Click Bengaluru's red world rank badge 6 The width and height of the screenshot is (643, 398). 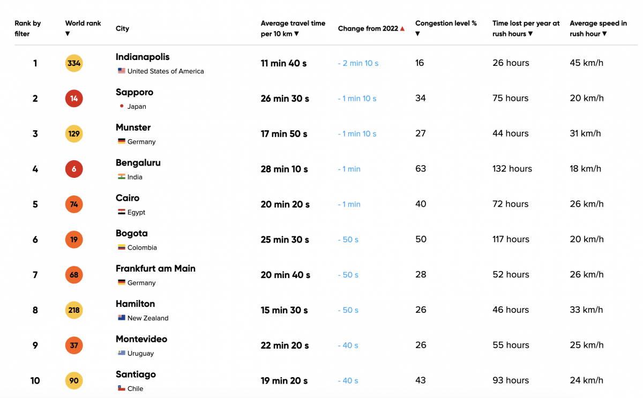pos(74,169)
